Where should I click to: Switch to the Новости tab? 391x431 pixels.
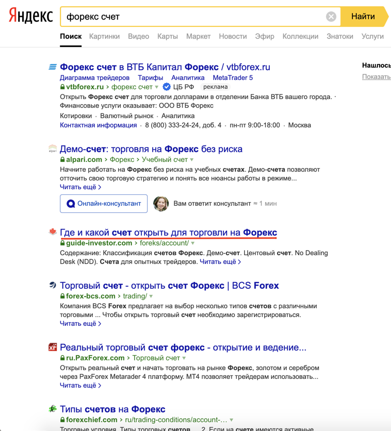[233, 37]
